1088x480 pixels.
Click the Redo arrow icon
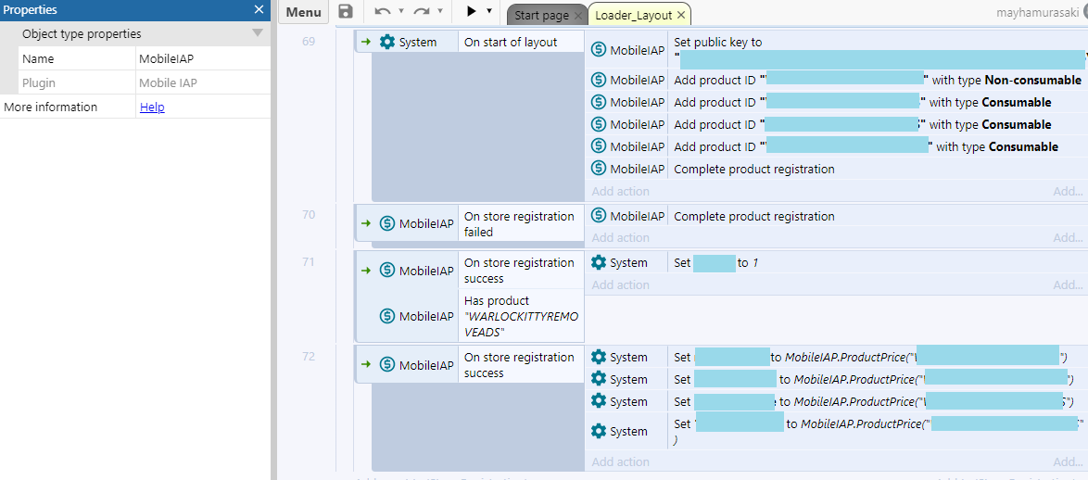coord(421,12)
